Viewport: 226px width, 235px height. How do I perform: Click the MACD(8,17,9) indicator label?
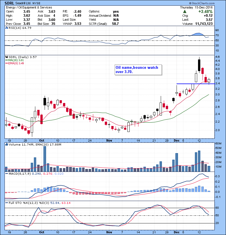(20, 174)
